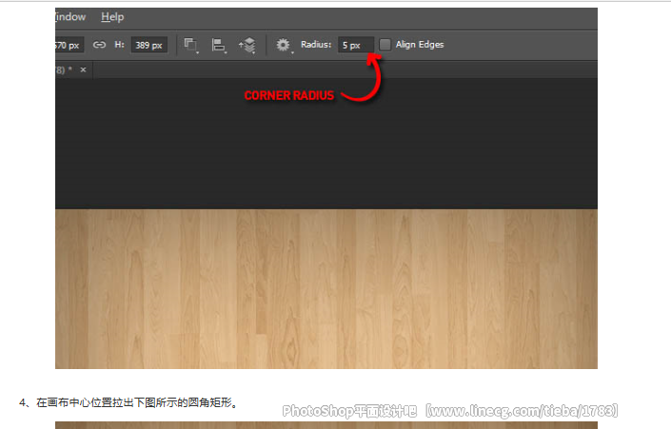Open the path alignment icon
This screenshot has height=429, width=671.
point(219,45)
